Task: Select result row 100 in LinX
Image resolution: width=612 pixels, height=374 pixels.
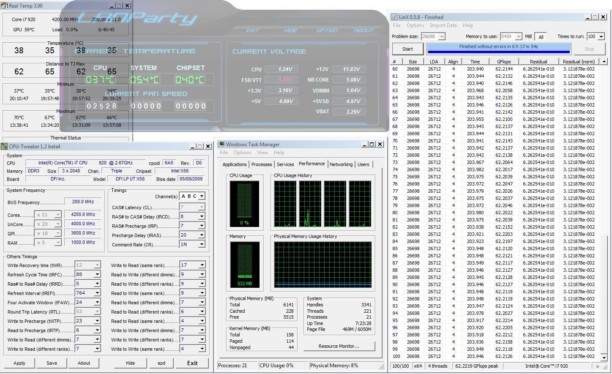Action: pos(495,356)
